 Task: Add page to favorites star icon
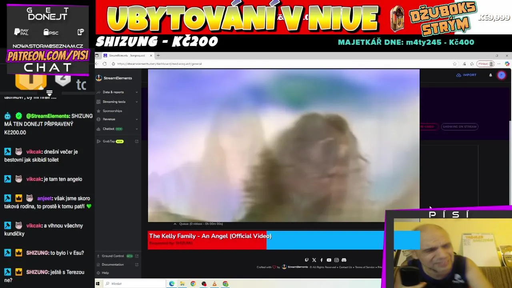click(454, 64)
